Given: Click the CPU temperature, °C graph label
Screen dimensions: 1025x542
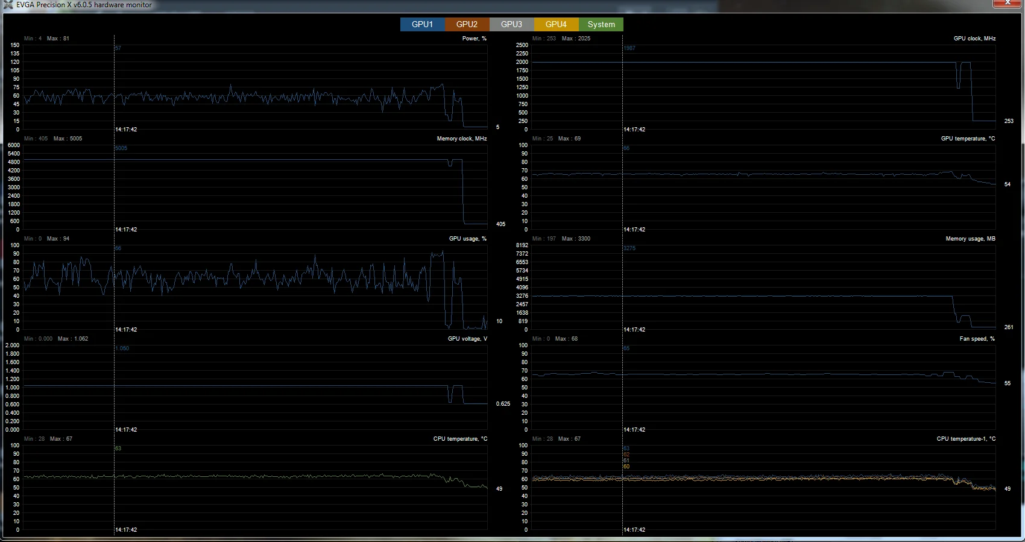Looking at the screenshot, I should point(460,439).
